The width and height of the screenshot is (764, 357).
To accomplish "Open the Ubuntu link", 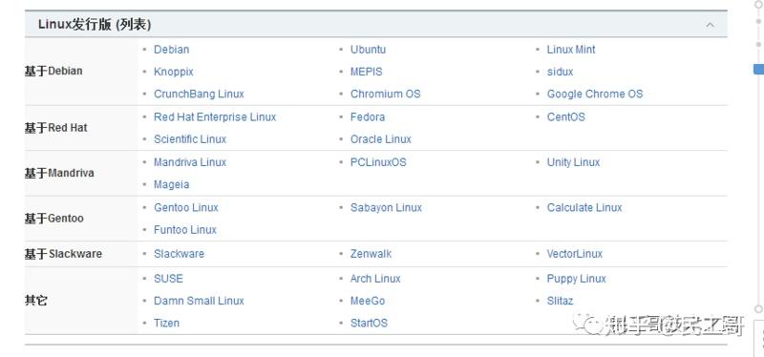I will (368, 50).
